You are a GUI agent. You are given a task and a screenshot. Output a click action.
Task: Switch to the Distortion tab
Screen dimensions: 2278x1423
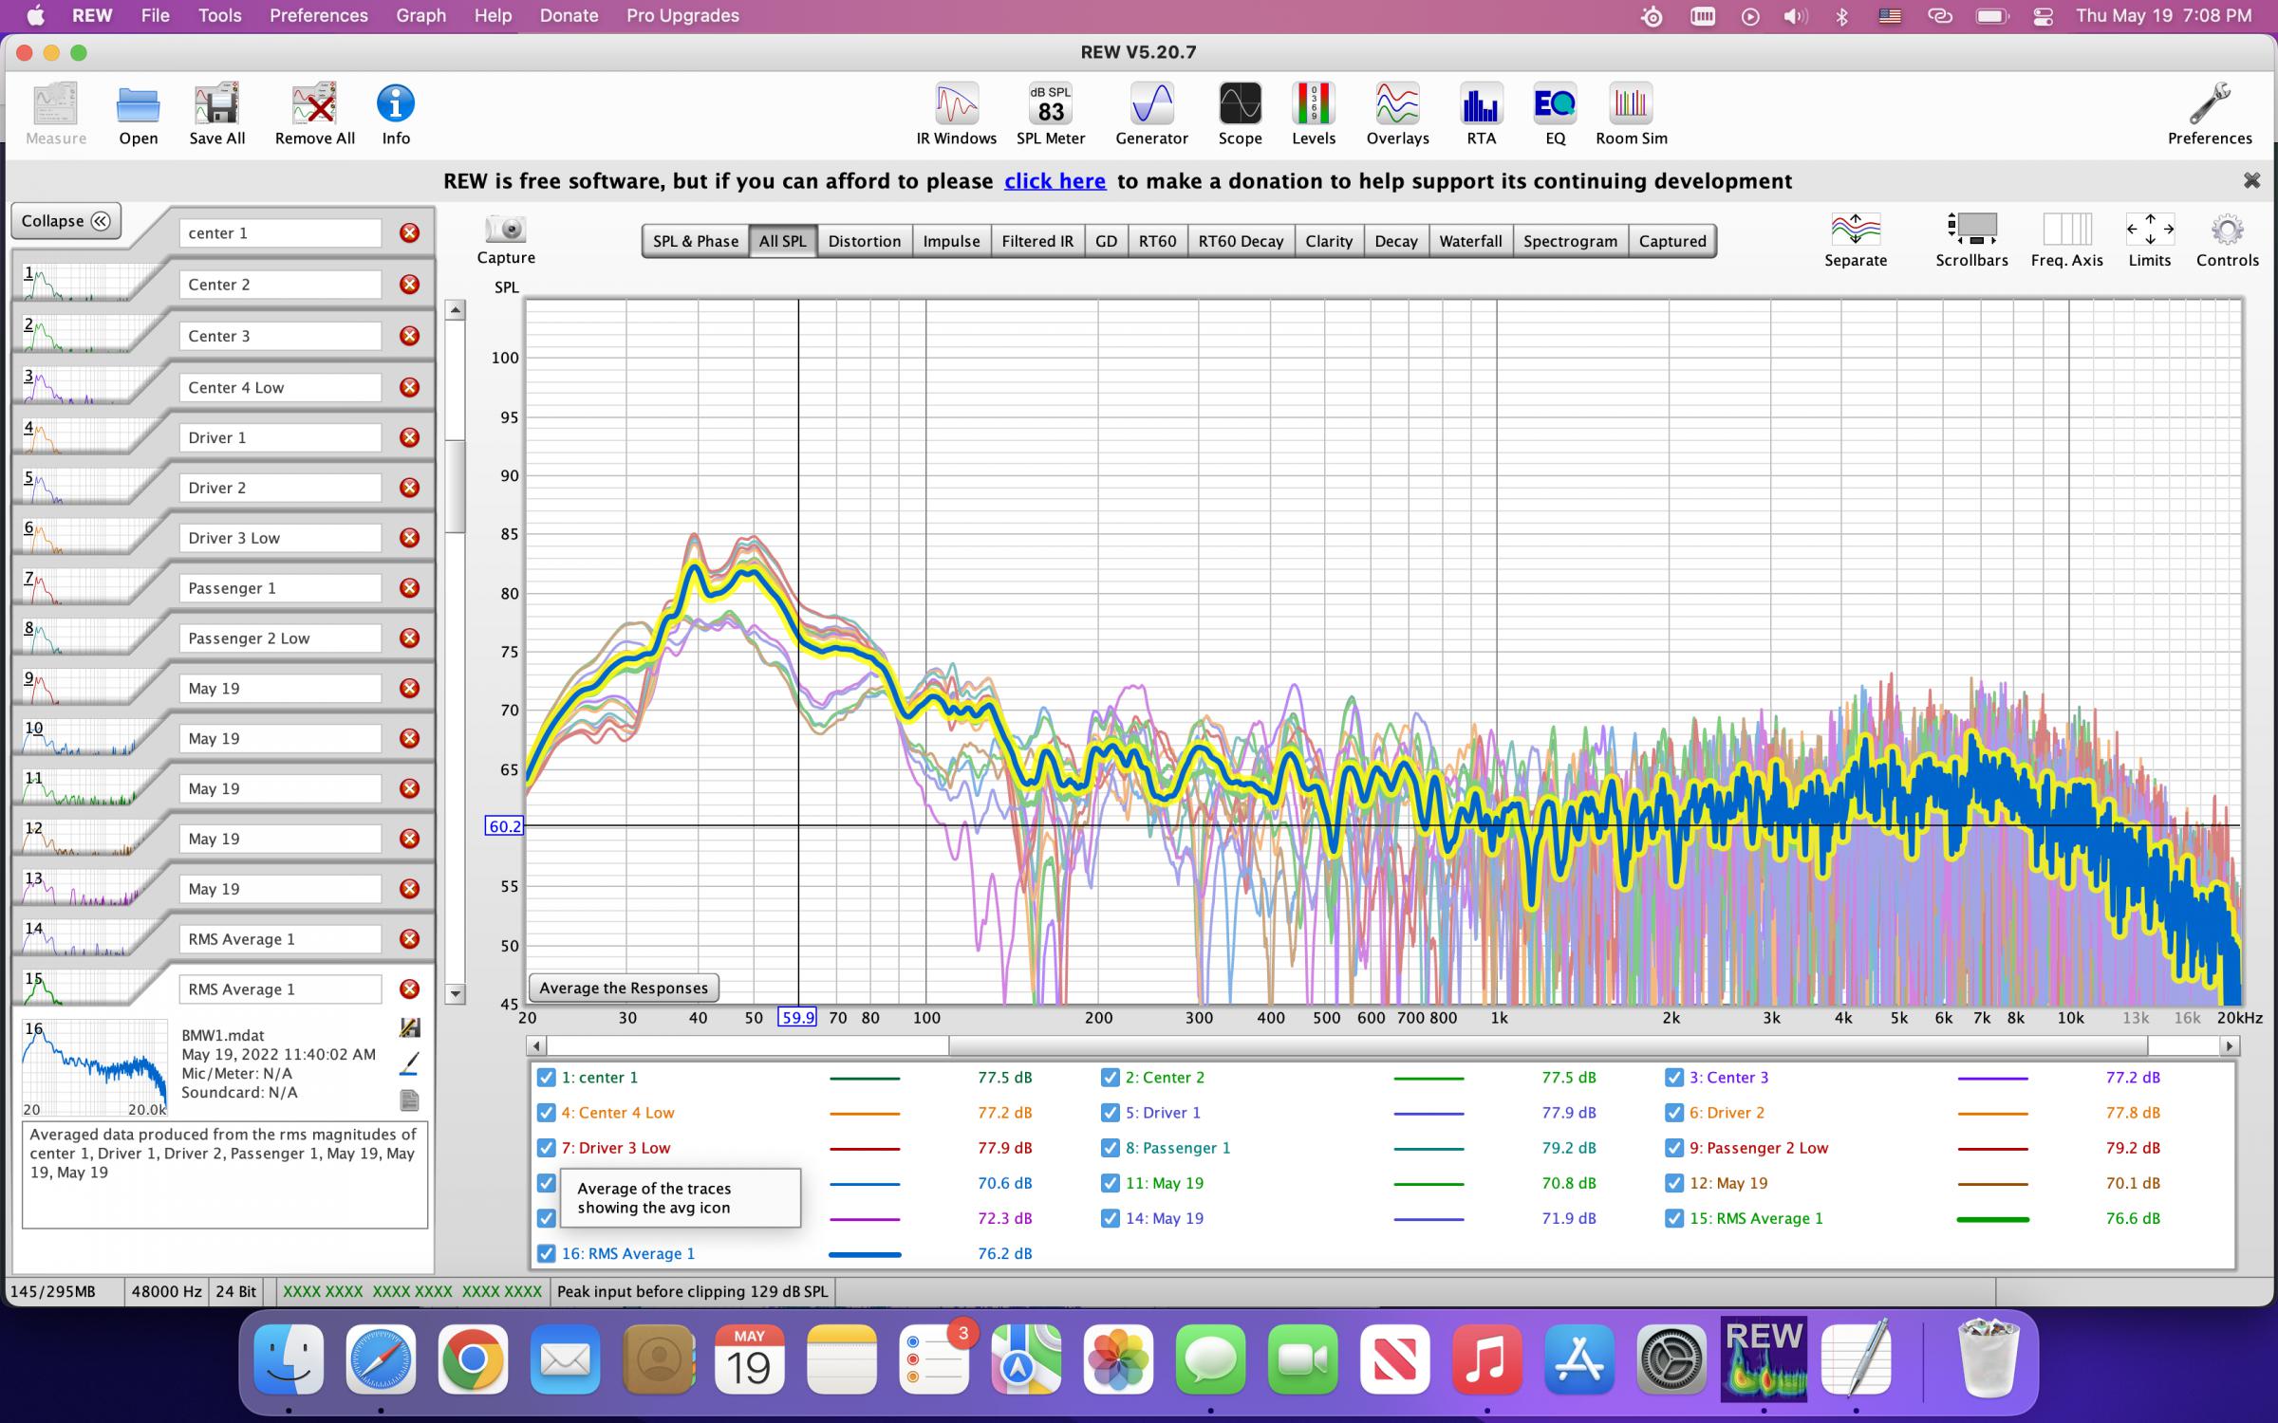click(x=864, y=240)
